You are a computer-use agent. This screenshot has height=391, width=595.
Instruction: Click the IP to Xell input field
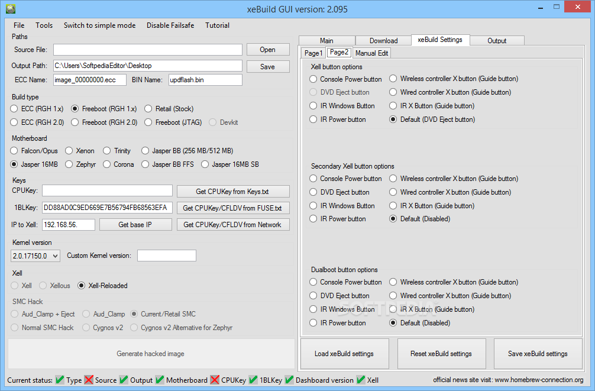69,225
